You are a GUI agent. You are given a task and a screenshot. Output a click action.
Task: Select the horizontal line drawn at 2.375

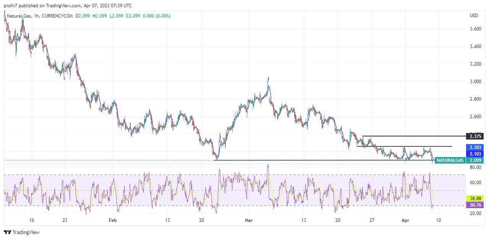(x=414, y=136)
